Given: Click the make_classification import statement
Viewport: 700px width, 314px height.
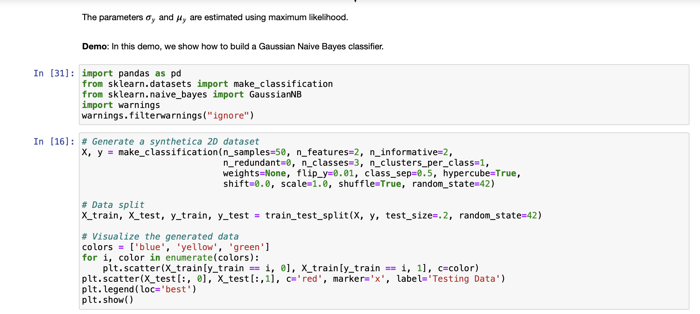Looking at the screenshot, I should pos(207,84).
